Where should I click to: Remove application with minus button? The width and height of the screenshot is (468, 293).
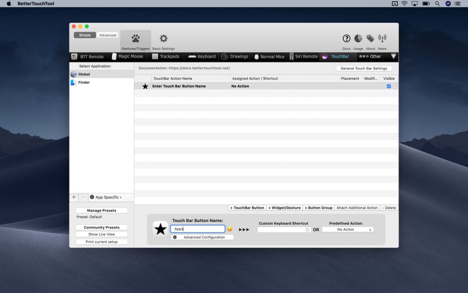[x=83, y=197]
